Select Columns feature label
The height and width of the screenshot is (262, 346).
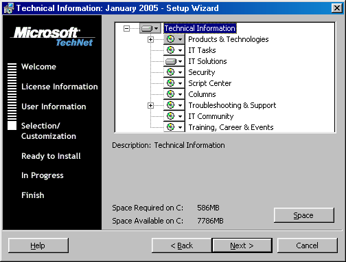point(202,94)
